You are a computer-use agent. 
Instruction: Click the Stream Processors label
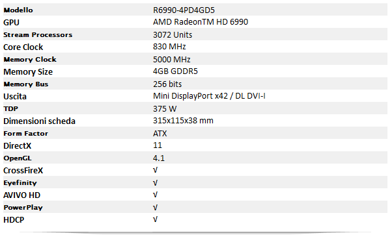click(38, 34)
